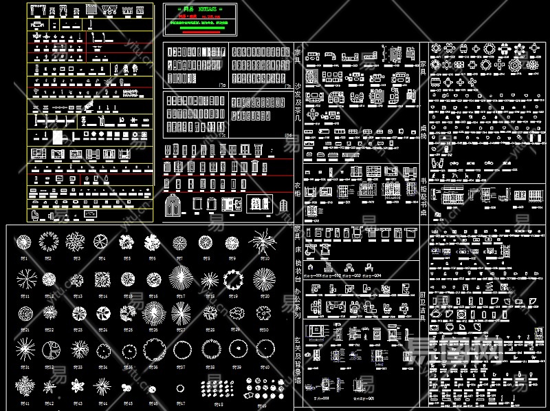Pick the bare-branch tree block 树11

coord(27,280)
